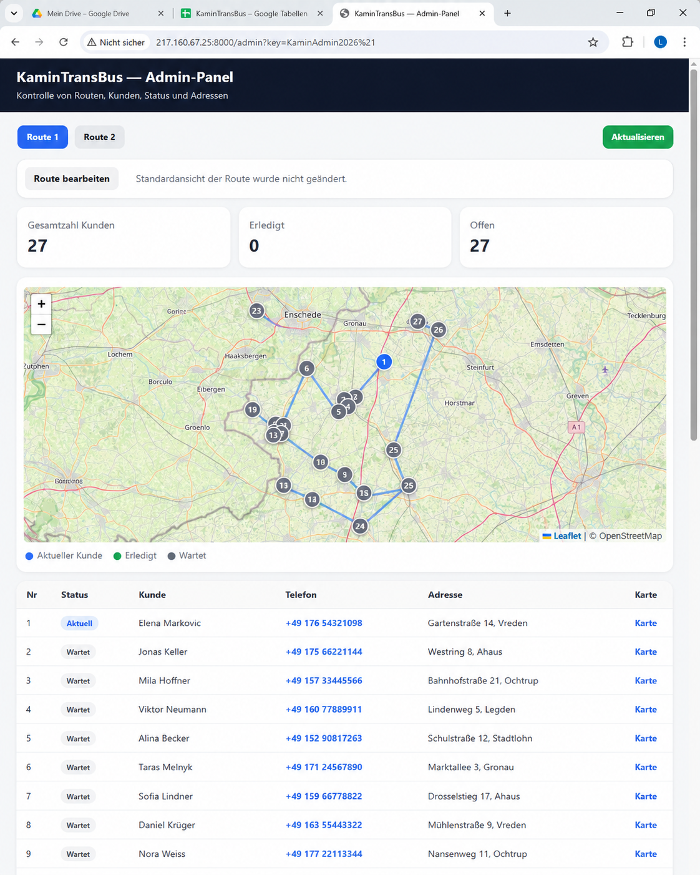The width and height of the screenshot is (700, 875).
Task: Close the Mein Drive tab
Action: [x=161, y=13]
